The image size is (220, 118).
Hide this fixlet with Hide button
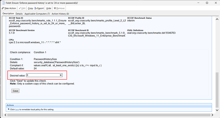click(x=49, y=8)
